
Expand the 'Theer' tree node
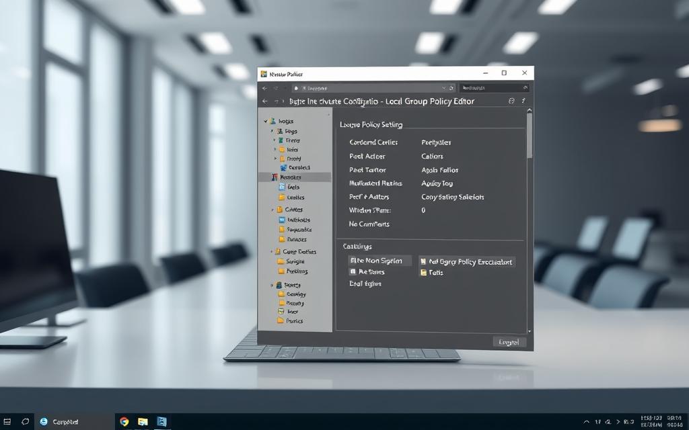[x=275, y=140]
